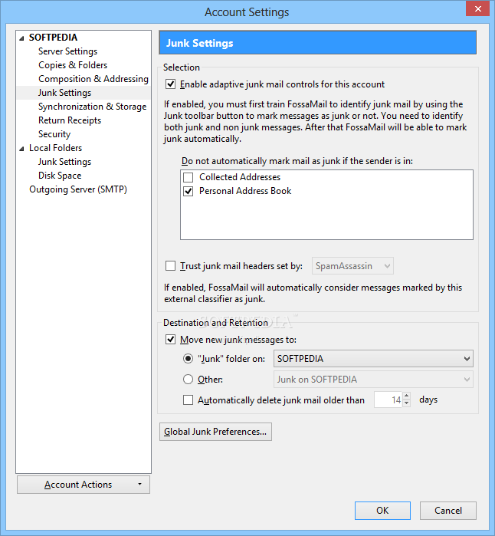
Task: Toggle Enable adaptive junk mail controls
Action: 170,84
